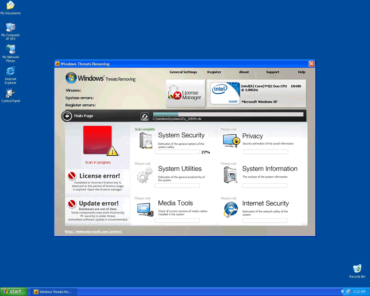Open the Help menu
The height and width of the screenshot is (296, 370).
301,72
